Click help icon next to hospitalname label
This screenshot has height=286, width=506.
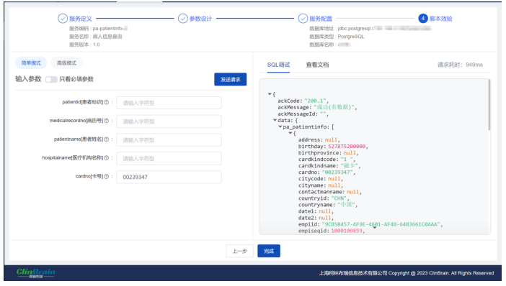(106, 158)
